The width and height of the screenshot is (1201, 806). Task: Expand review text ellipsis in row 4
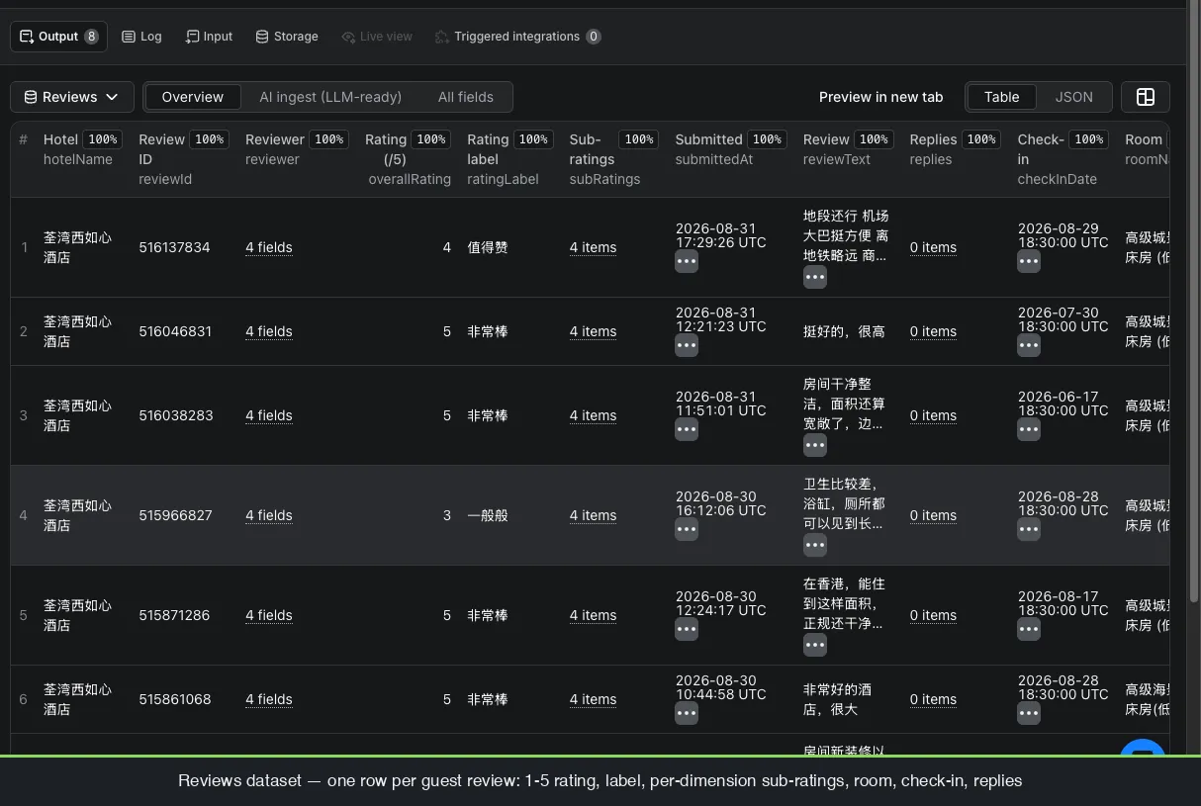click(815, 545)
